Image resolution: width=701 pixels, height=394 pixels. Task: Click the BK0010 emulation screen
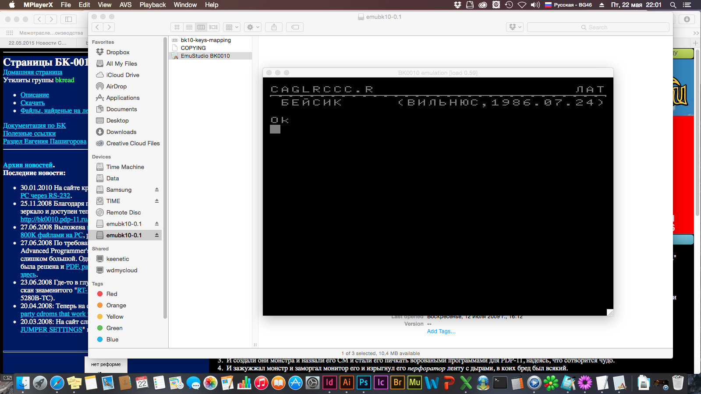pyautogui.click(x=438, y=197)
